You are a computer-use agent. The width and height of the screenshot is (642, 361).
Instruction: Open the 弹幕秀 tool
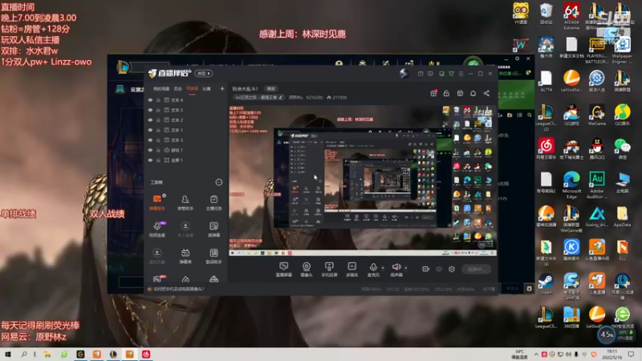pyautogui.click(x=185, y=256)
